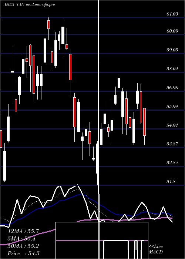Click the 56.98 price axis label

click(x=172, y=88)
